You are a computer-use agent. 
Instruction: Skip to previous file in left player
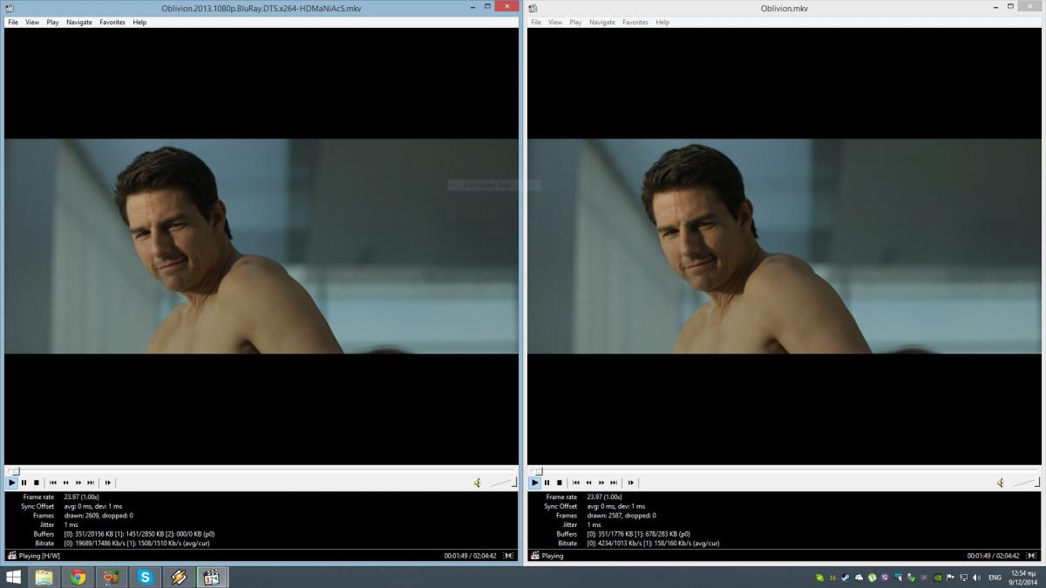click(53, 483)
